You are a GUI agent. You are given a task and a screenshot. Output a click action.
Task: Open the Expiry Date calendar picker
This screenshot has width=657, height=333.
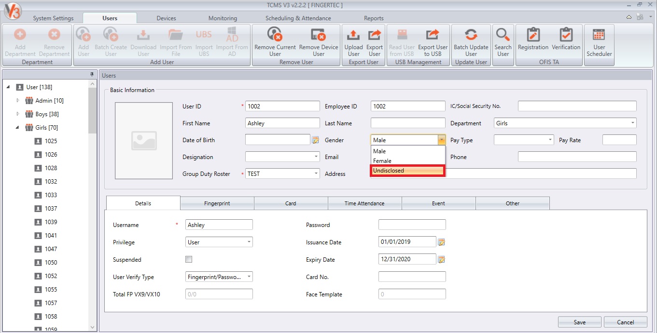tap(441, 259)
